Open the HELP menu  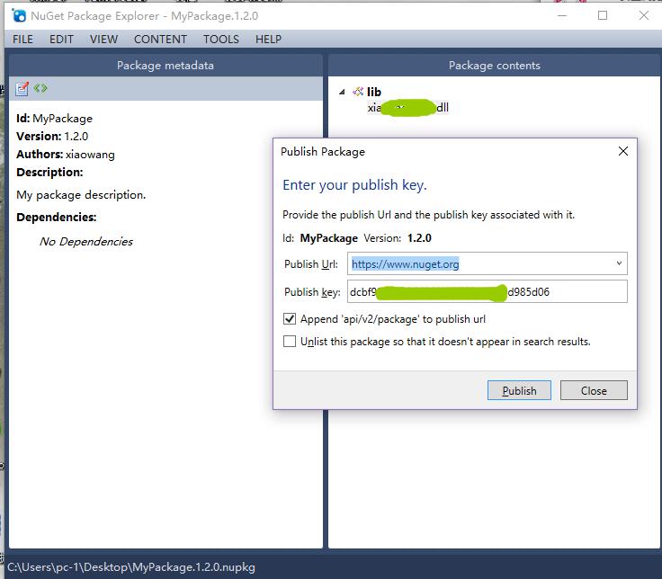click(268, 40)
